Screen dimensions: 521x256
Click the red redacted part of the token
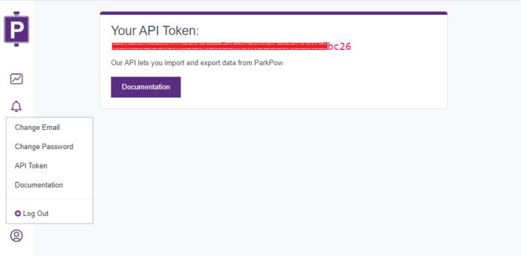click(219, 47)
